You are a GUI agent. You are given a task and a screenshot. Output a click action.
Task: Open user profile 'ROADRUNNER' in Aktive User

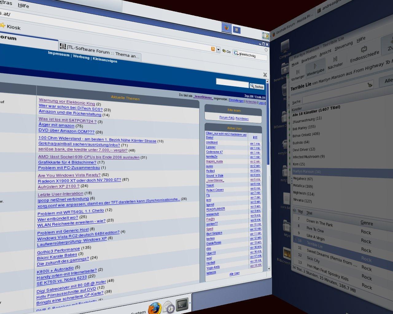[216, 209]
